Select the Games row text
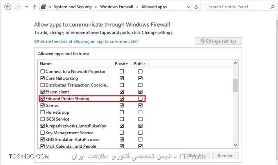Screen dimensions: 278x165 (52, 106)
